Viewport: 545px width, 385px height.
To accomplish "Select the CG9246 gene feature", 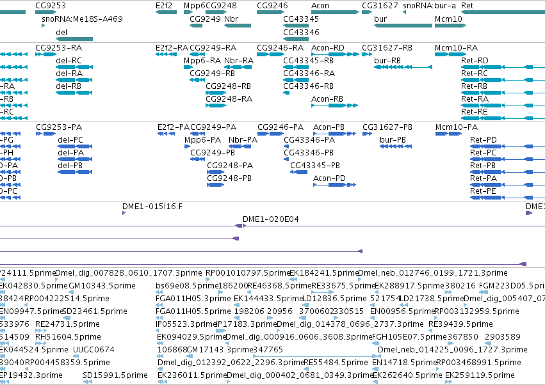I will [271, 12].
